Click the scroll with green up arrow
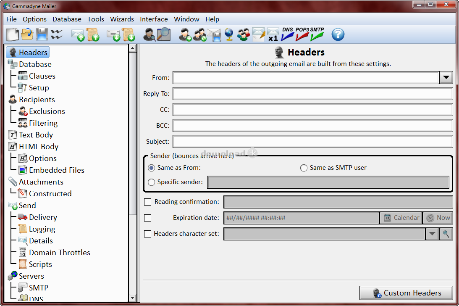459x306 pixels. (x=92, y=34)
